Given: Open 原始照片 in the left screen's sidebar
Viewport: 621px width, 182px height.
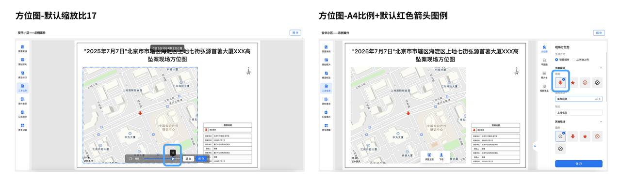Looking at the screenshot, I should click(x=22, y=62).
